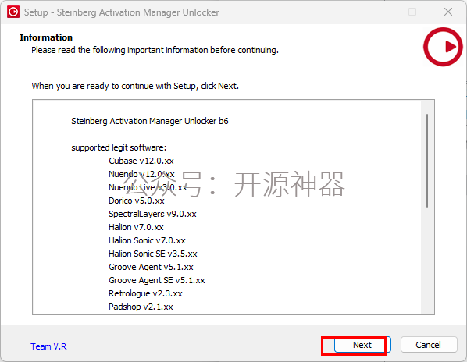Click the 'SpectralLayers v9.0.xx' line
Viewport: 467px width, 362px height.
tap(152, 214)
